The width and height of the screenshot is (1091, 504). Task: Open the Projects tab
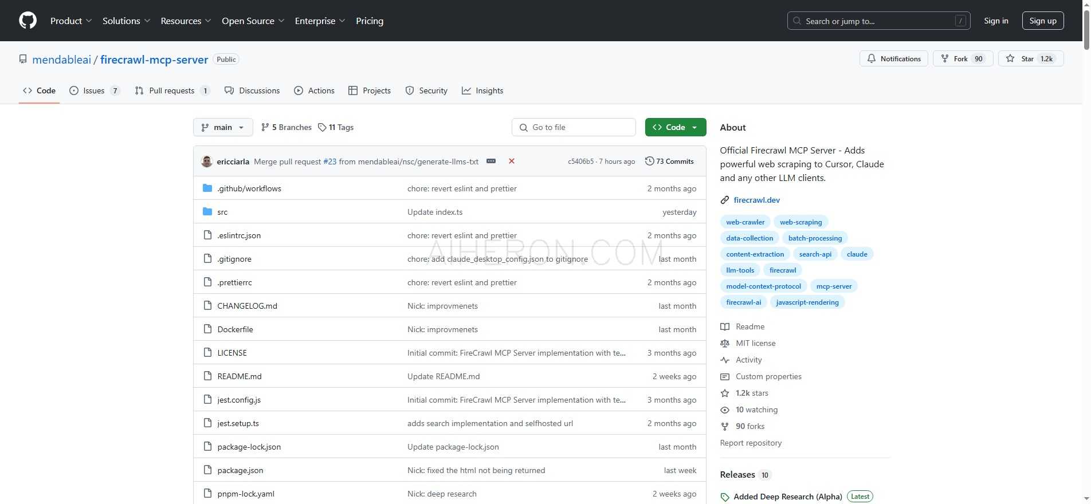click(x=370, y=90)
